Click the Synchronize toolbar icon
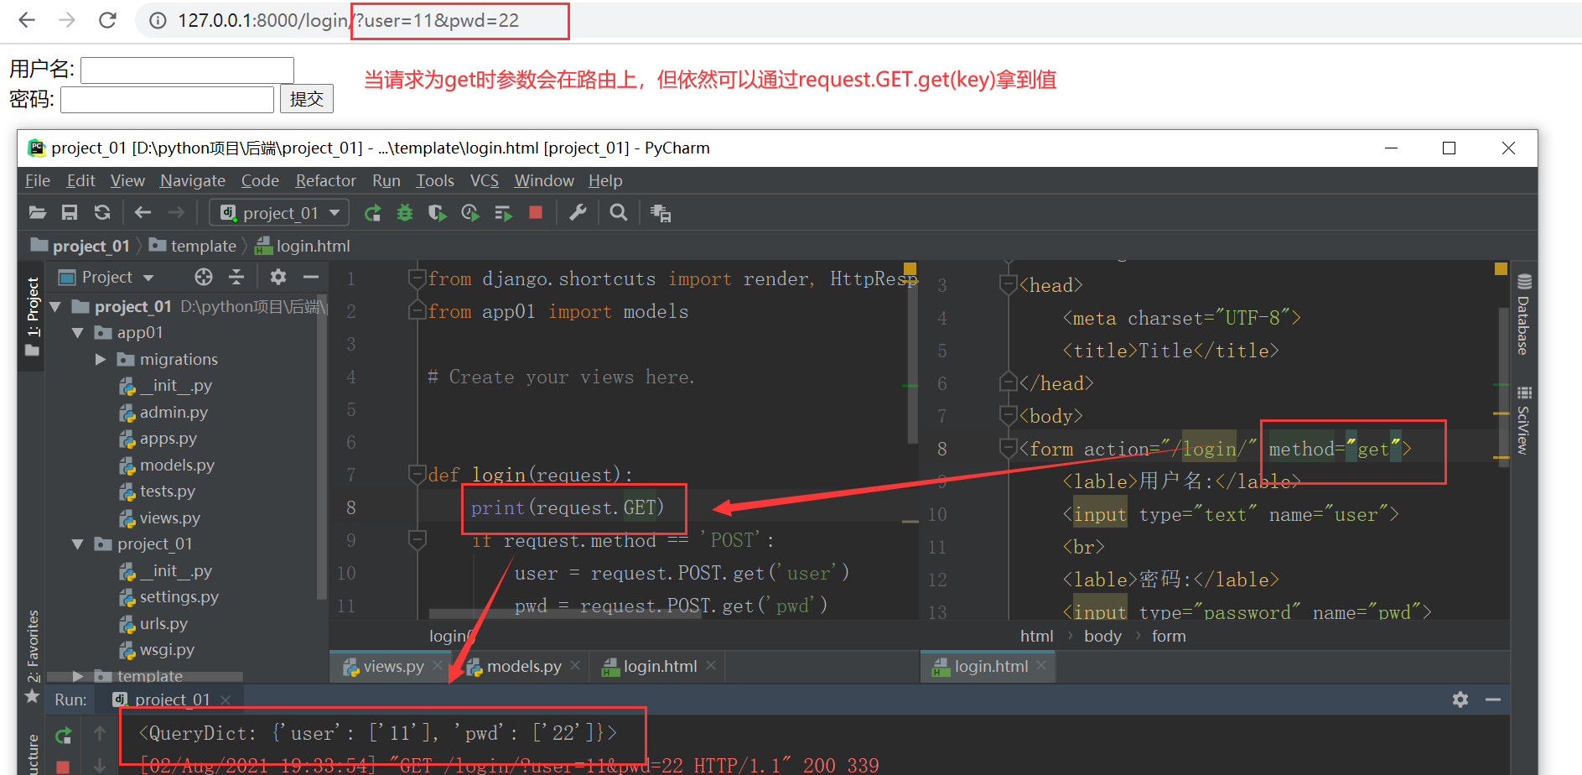 [x=102, y=212]
